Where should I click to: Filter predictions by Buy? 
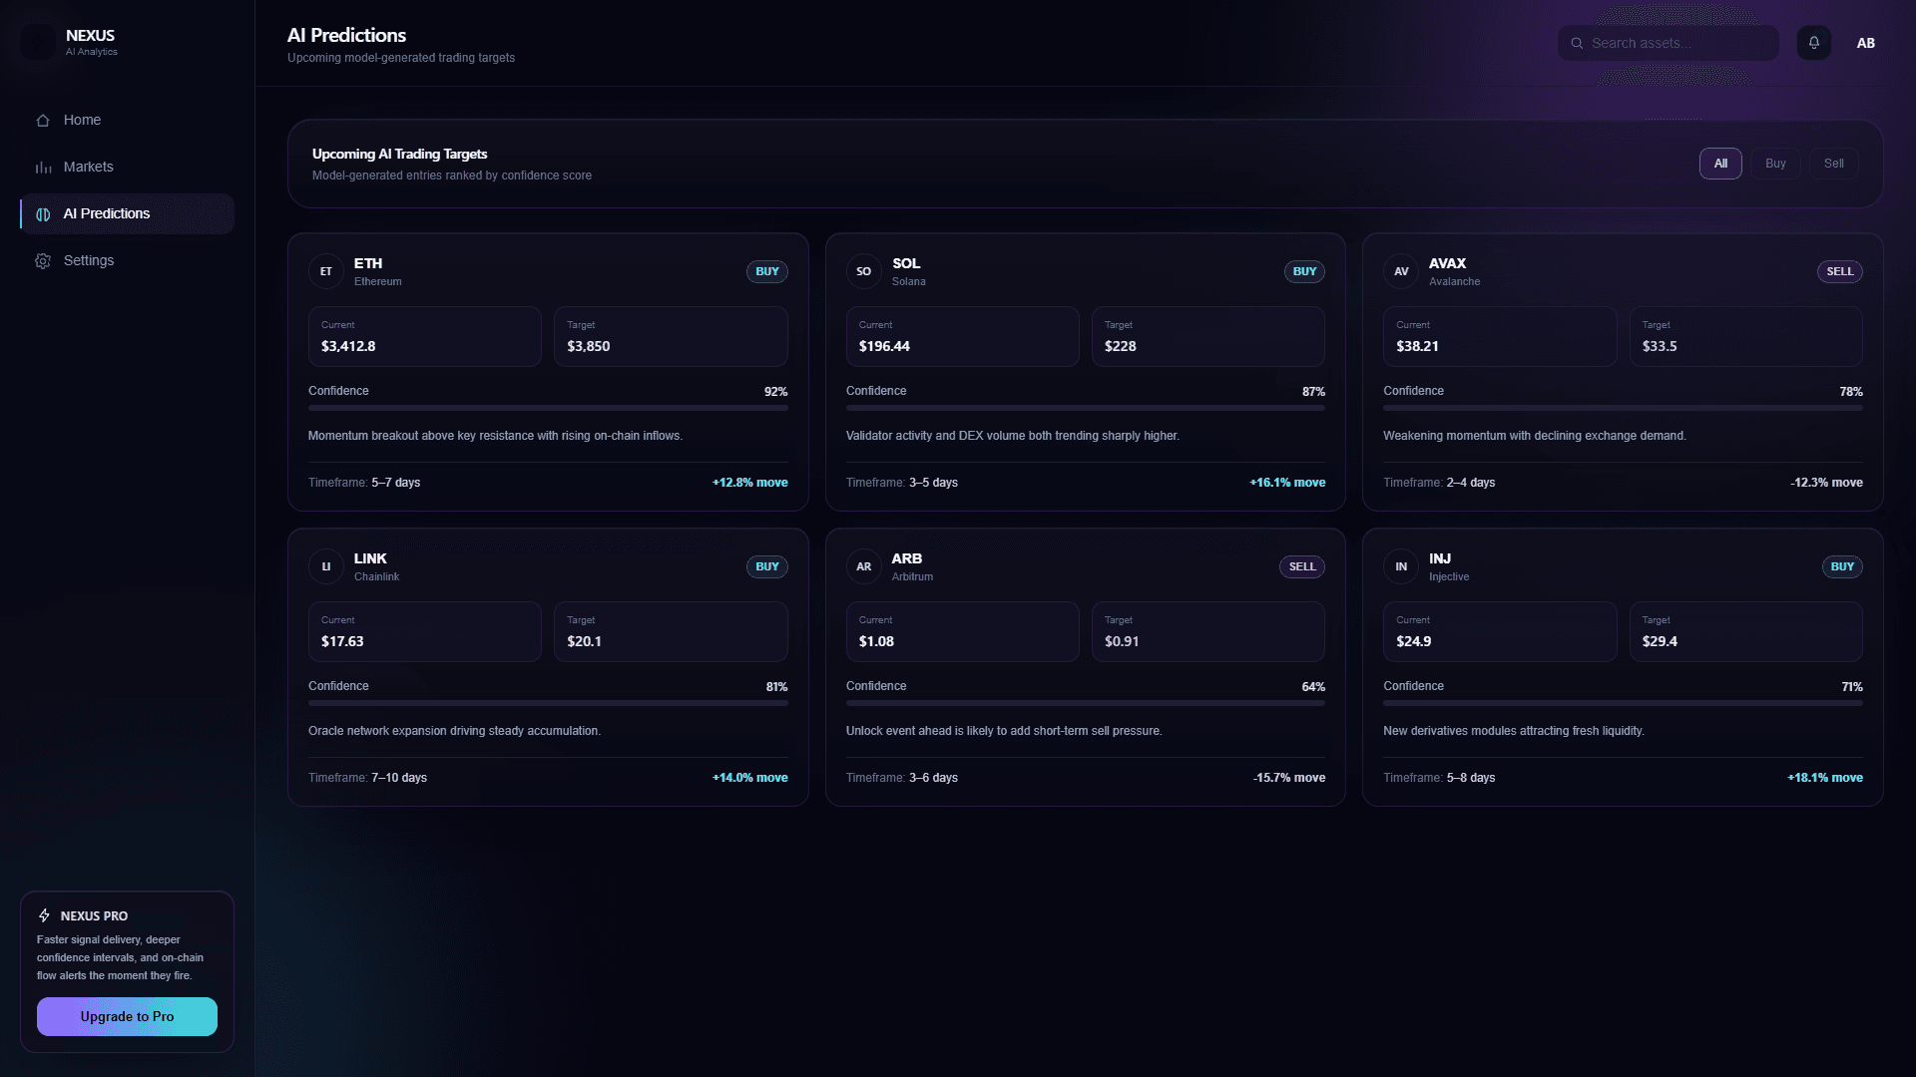point(1775,164)
